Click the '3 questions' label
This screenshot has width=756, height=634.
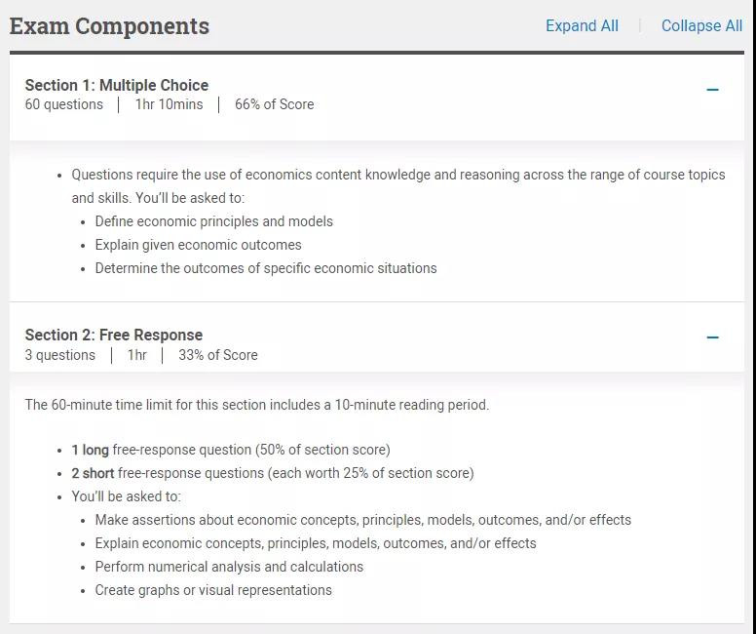pyautogui.click(x=59, y=355)
